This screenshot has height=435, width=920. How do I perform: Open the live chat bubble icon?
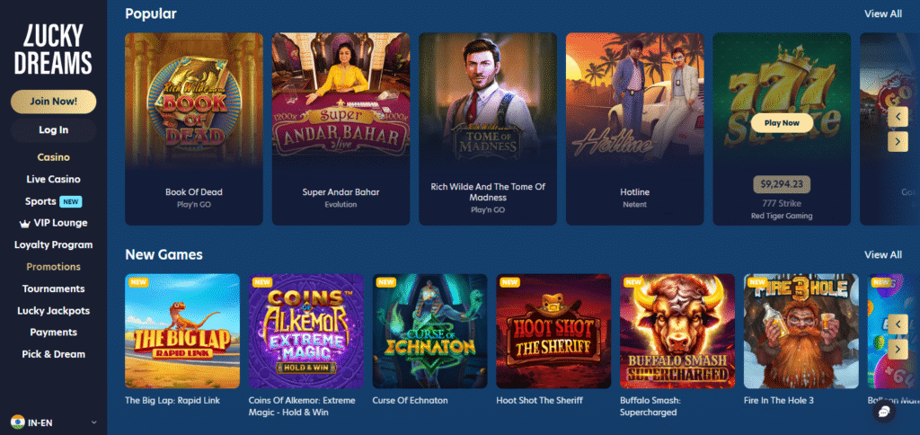[x=883, y=412]
